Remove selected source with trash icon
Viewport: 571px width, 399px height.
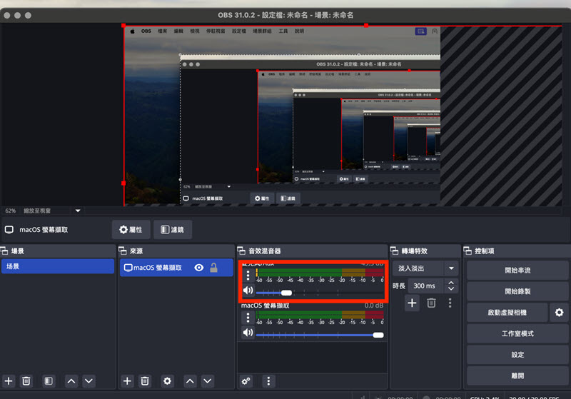pyautogui.click(x=145, y=381)
